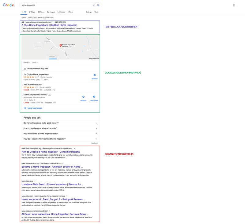Expand Do Home Inspectors make good money?
245x224 pixels.
pyautogui.click(x=60, y=123)
